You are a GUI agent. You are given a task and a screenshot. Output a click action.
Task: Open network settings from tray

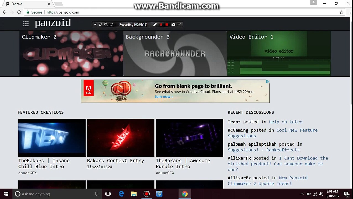pos(315,194)
